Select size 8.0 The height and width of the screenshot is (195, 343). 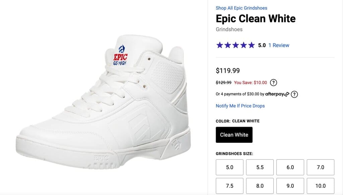tap(260, 186)
